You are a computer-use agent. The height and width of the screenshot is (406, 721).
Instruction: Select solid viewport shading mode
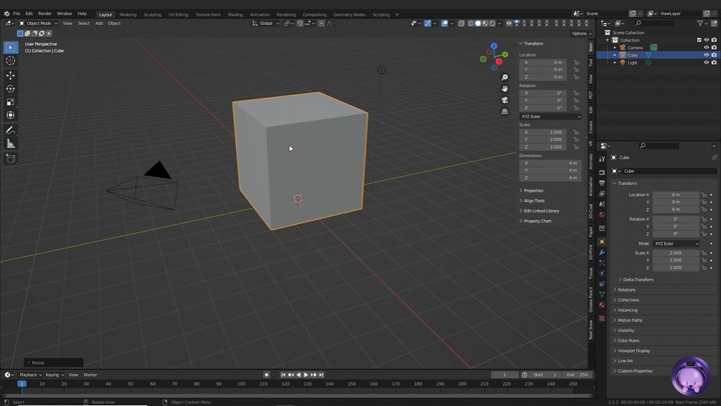pyautogui.click(x=478, y=23)
